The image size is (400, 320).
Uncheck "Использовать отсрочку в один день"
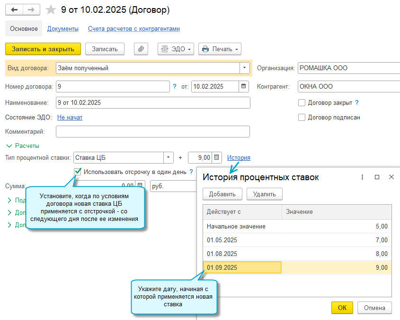point(78,172)
